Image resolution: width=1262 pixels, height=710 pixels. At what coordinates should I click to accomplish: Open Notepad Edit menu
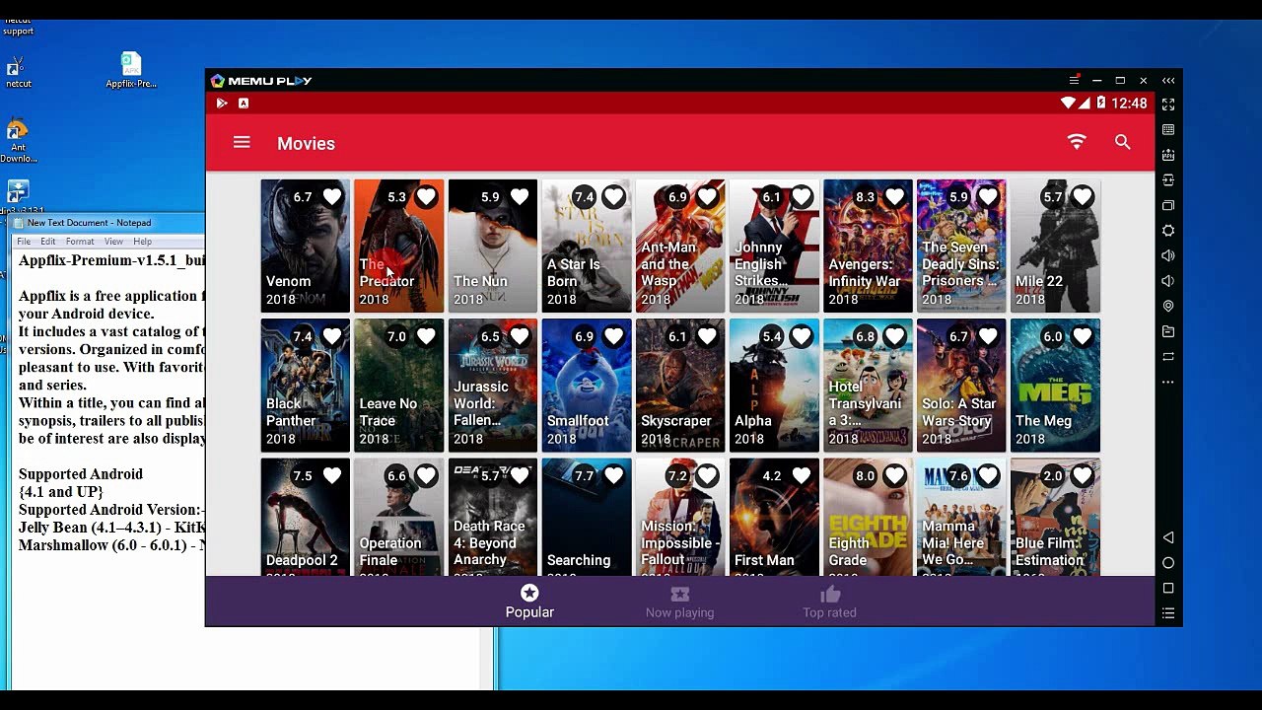pyautogui.click(x=47, y=242)
